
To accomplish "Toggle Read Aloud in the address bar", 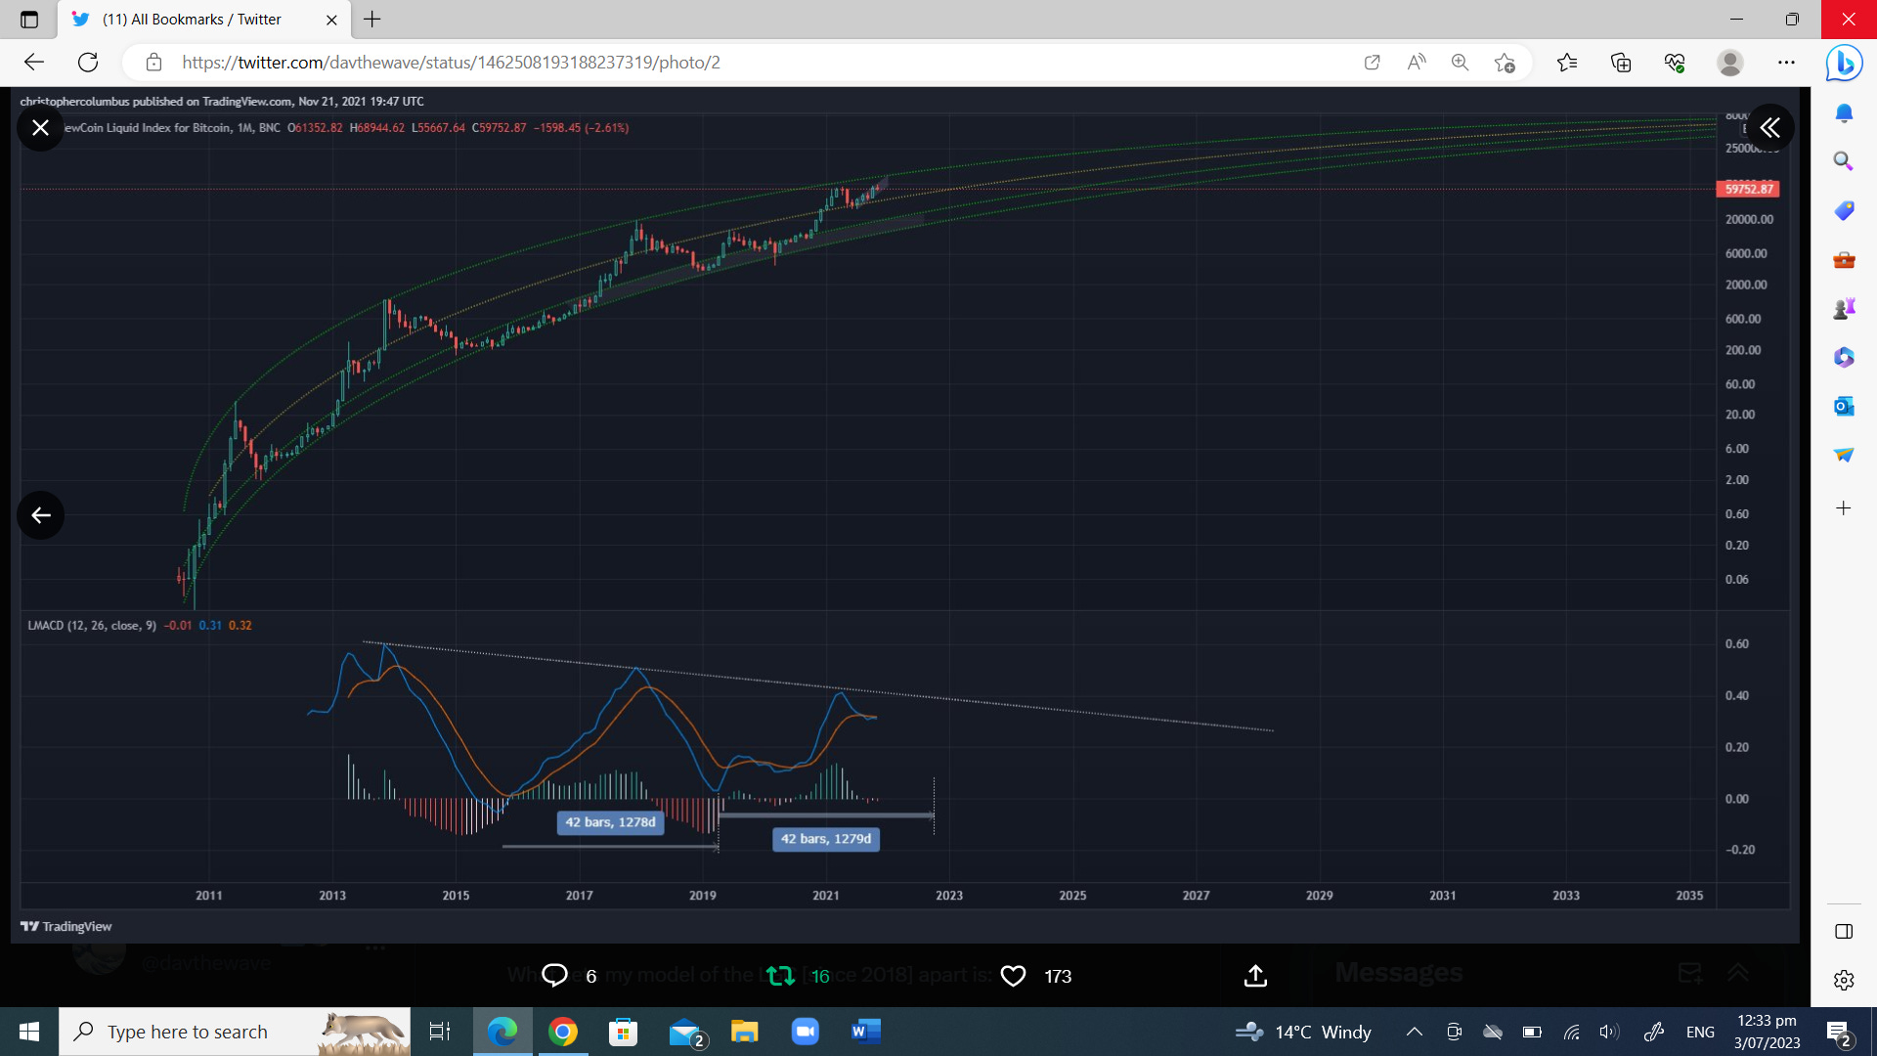I will click(x=1416, y=62).
